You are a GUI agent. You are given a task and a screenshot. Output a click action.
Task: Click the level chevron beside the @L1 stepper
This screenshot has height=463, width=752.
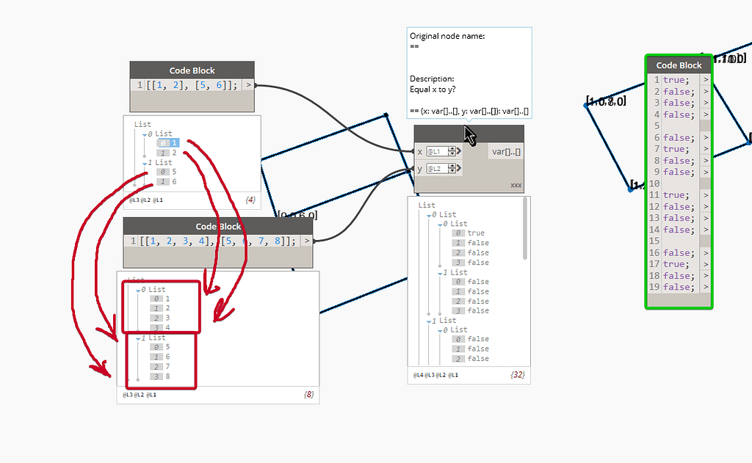pos(458,151)
